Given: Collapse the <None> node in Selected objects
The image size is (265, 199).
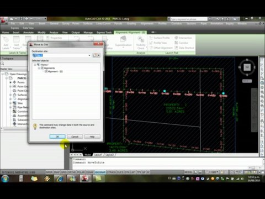Looking at the screenshot, I should [x=35, y=65].
